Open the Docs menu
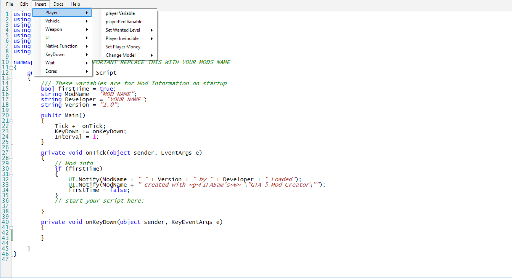 click(x=58, y=4)
